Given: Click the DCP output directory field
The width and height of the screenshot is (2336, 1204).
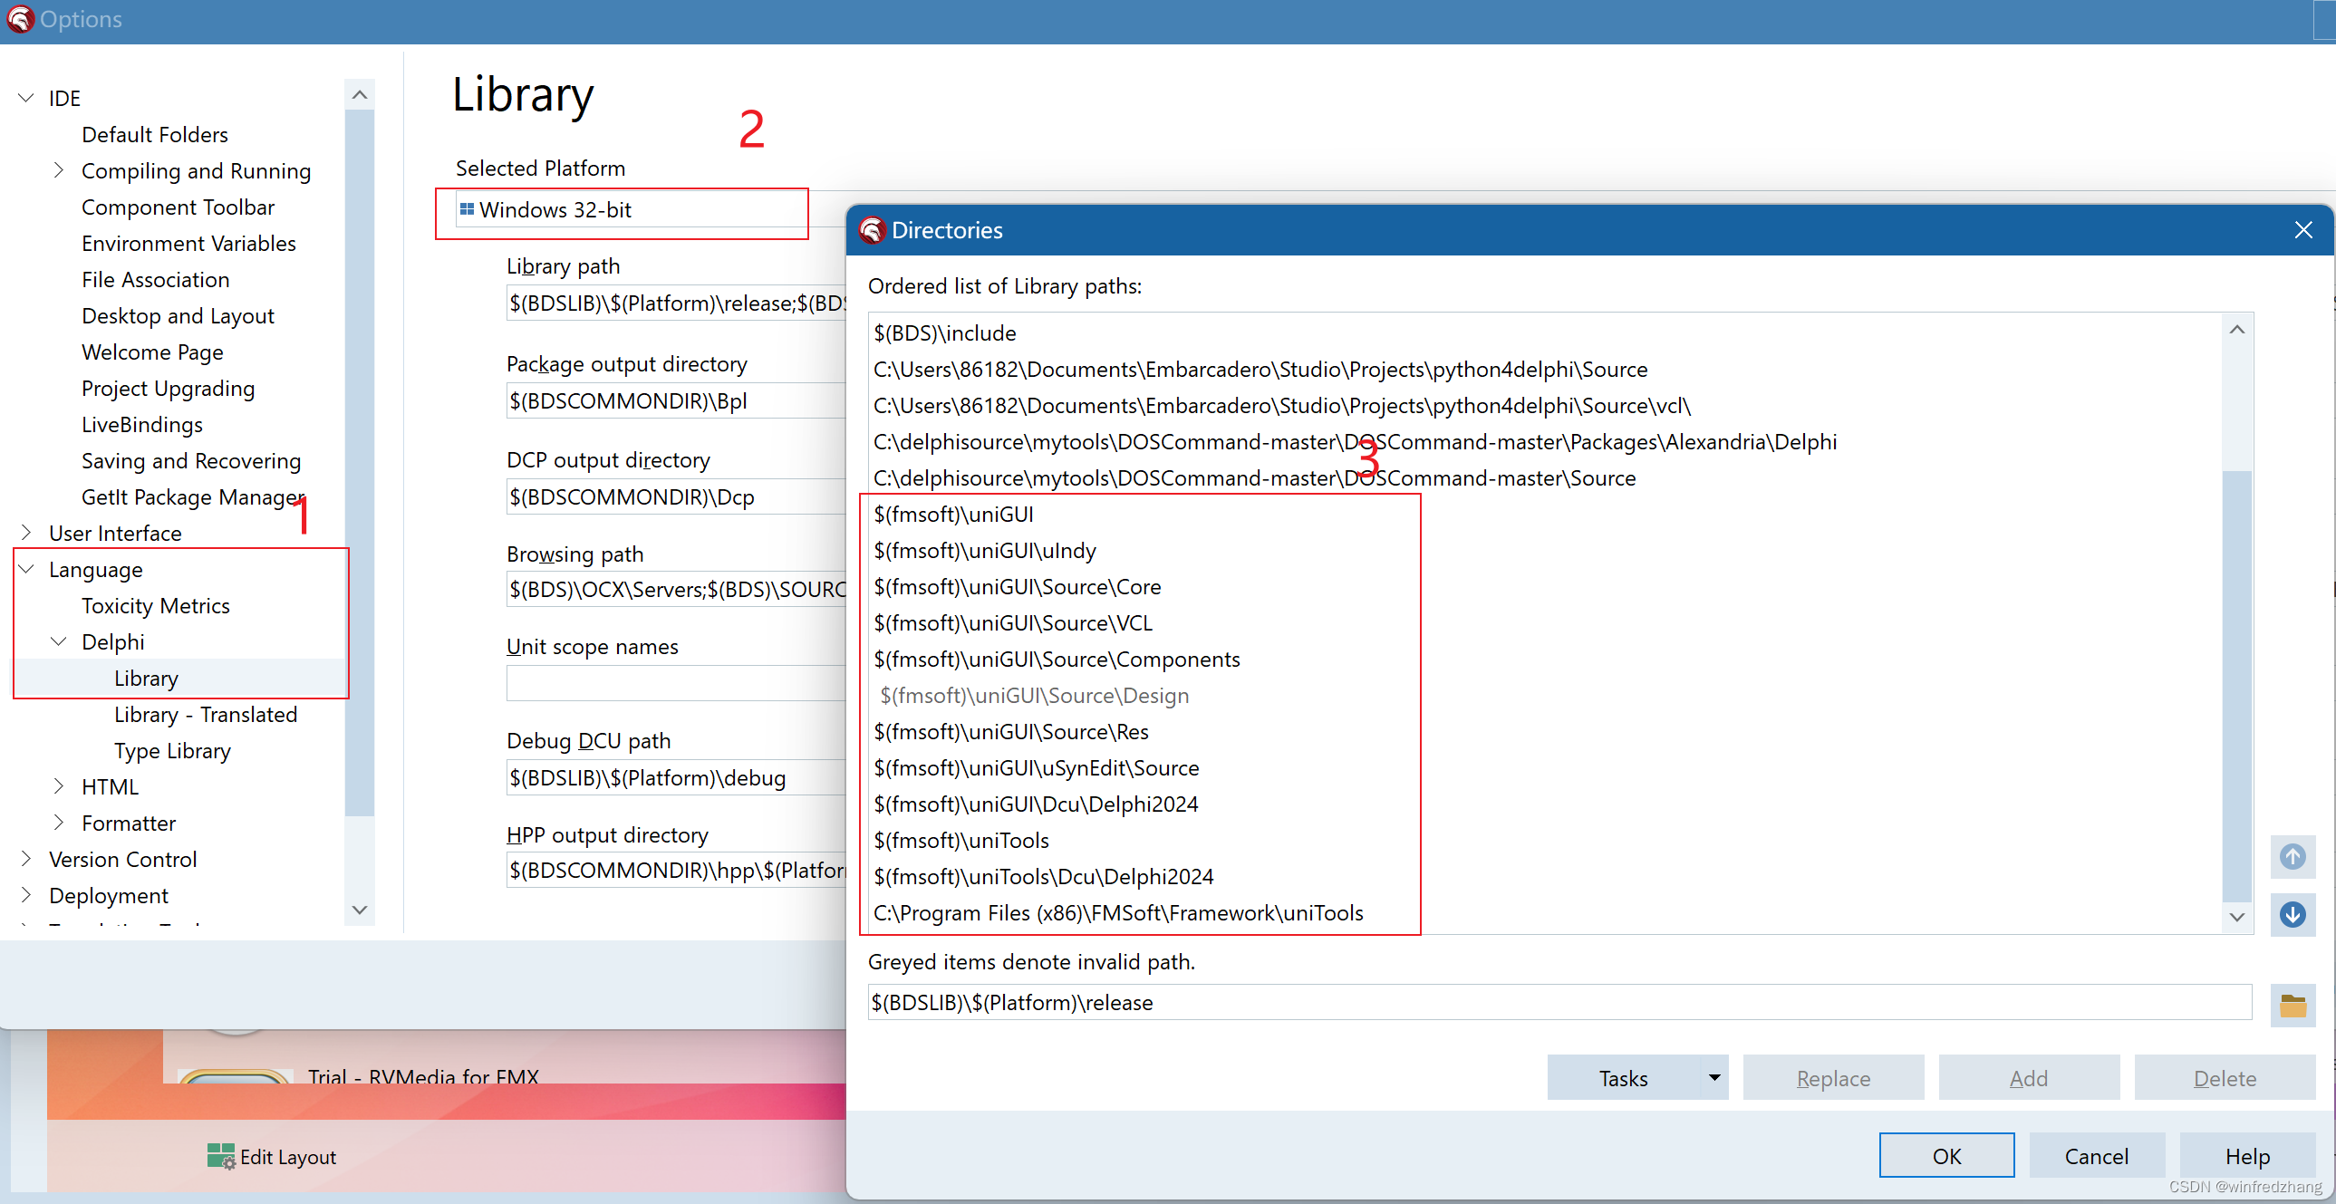Looking at the screenshot, I should (x=677, y=496).
